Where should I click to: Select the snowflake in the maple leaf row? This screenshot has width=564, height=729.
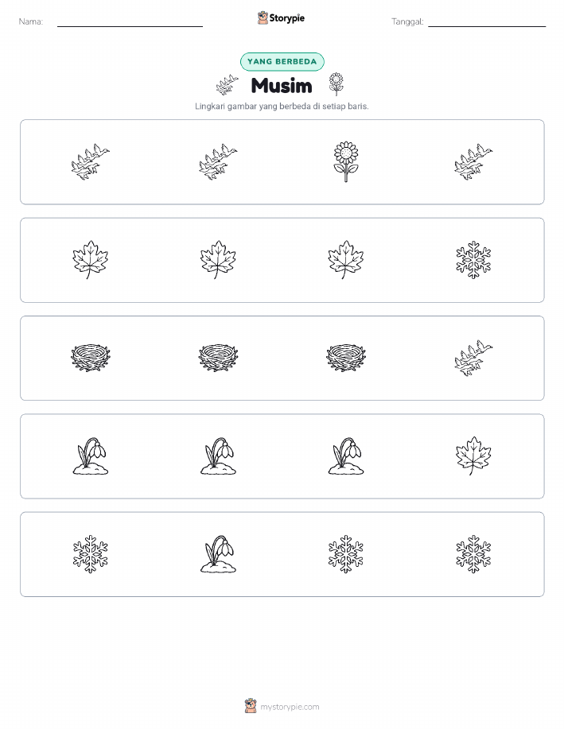pos(473,260)
